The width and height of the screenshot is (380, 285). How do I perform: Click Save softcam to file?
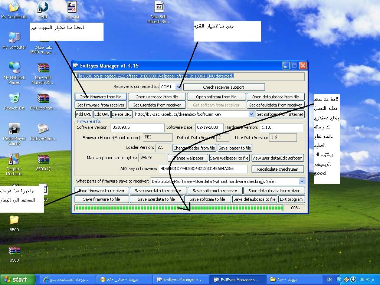point(207,199)
